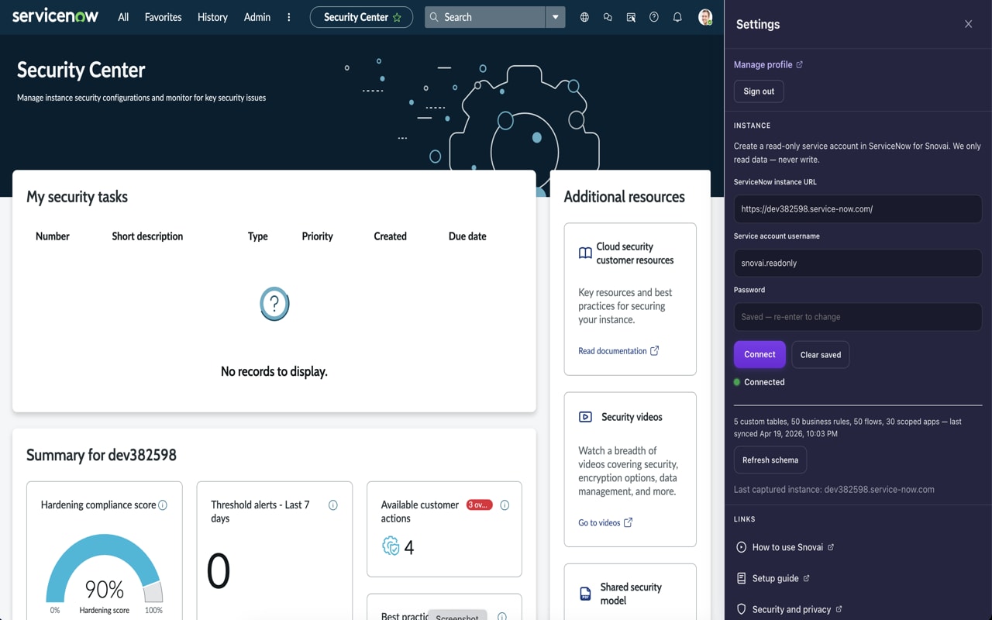Click the green Connected status dot
Image resolution: width=992 pixels, height=620 pixels.
[737, 382]
